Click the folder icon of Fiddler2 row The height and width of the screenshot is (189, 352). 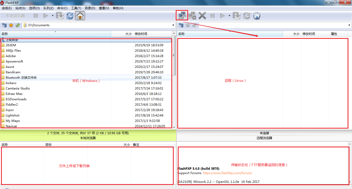click(3, 104)
